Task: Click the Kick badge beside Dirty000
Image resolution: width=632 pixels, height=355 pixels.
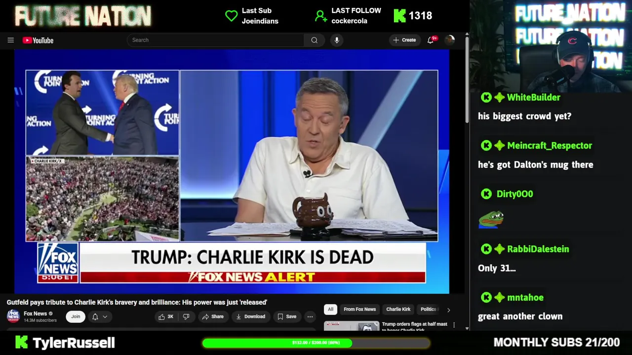Action: click(x=486, y=194)
